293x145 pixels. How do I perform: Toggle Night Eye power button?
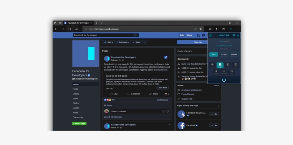(224, 80)
